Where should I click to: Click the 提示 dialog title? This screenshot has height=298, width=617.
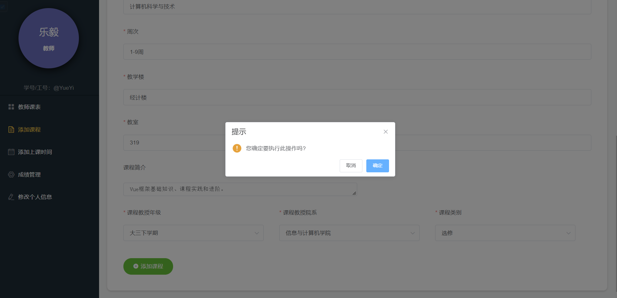point(239,132)
